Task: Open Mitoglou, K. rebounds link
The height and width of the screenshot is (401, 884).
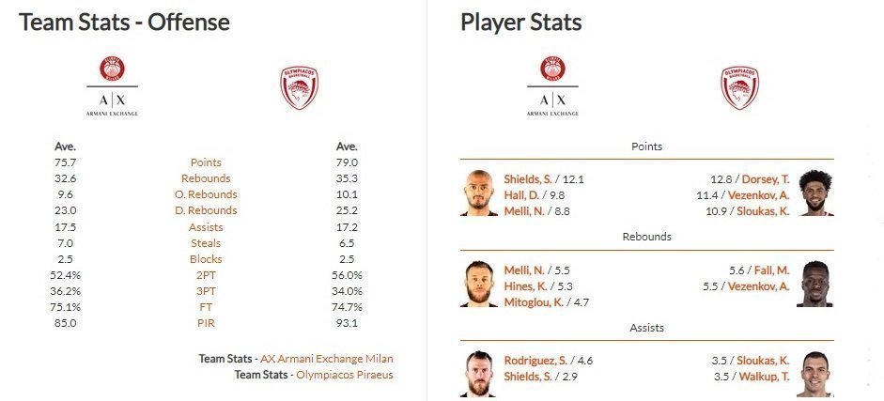Action: tap(534, 302)
